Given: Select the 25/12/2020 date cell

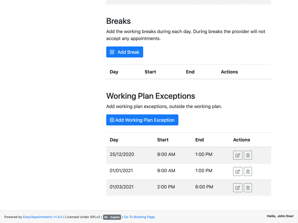Looking at the screenshot, I should point(122,154).
